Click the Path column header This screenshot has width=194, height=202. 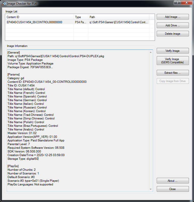tap(119, 17)
